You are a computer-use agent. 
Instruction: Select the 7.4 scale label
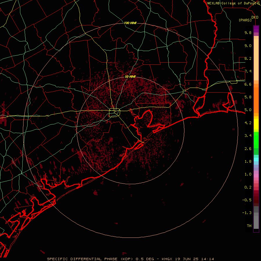[x=248, y=71]
